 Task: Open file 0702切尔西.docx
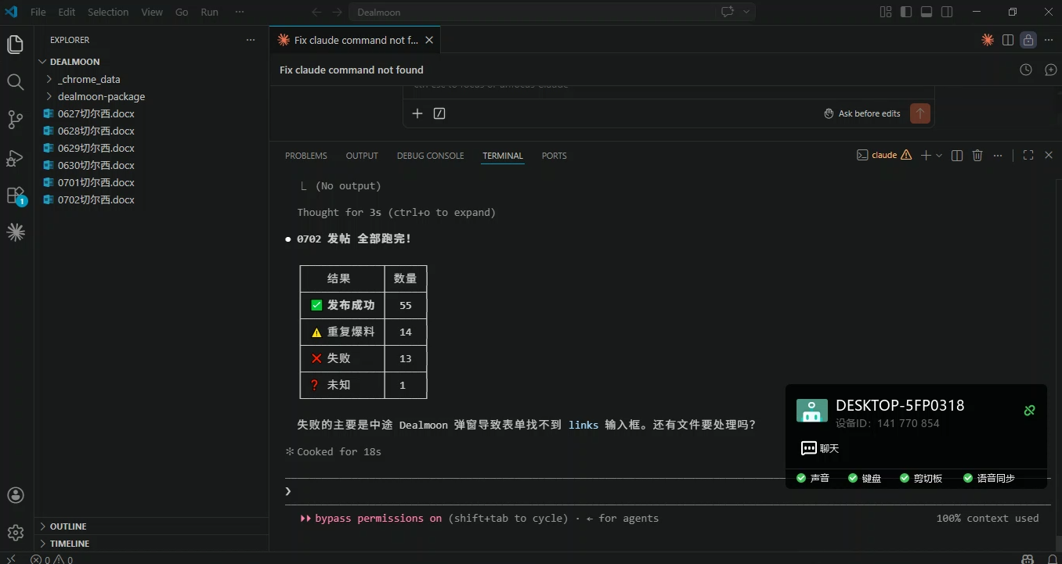click(151, 199)
